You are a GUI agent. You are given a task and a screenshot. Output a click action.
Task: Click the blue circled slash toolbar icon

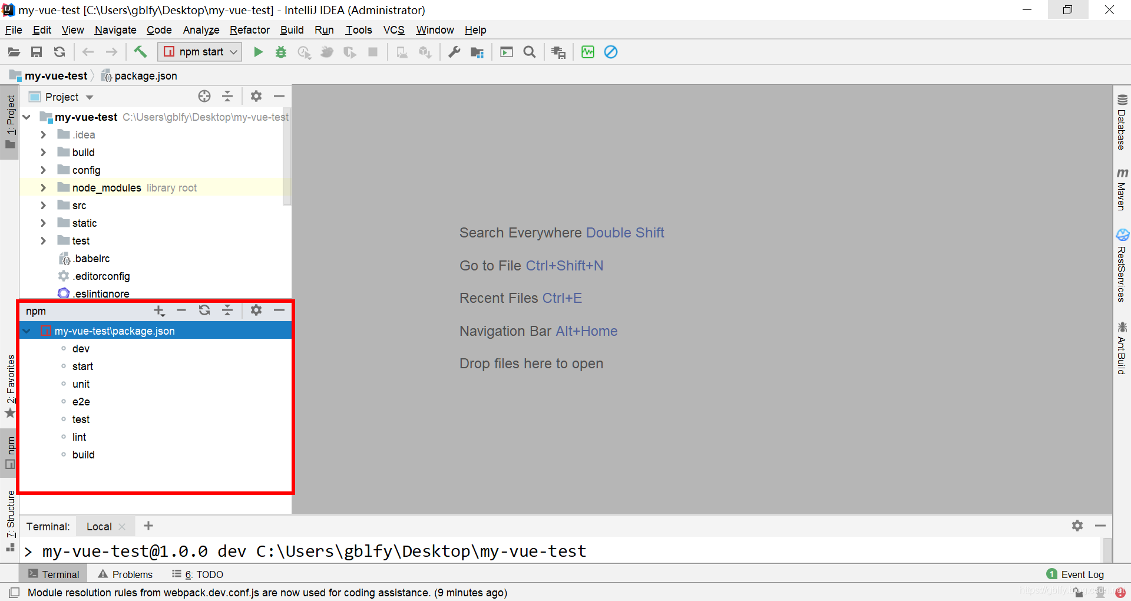pyautogui.click(x=611, y=52)
